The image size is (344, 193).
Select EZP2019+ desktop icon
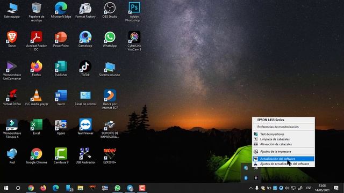[x=110, y=156]
